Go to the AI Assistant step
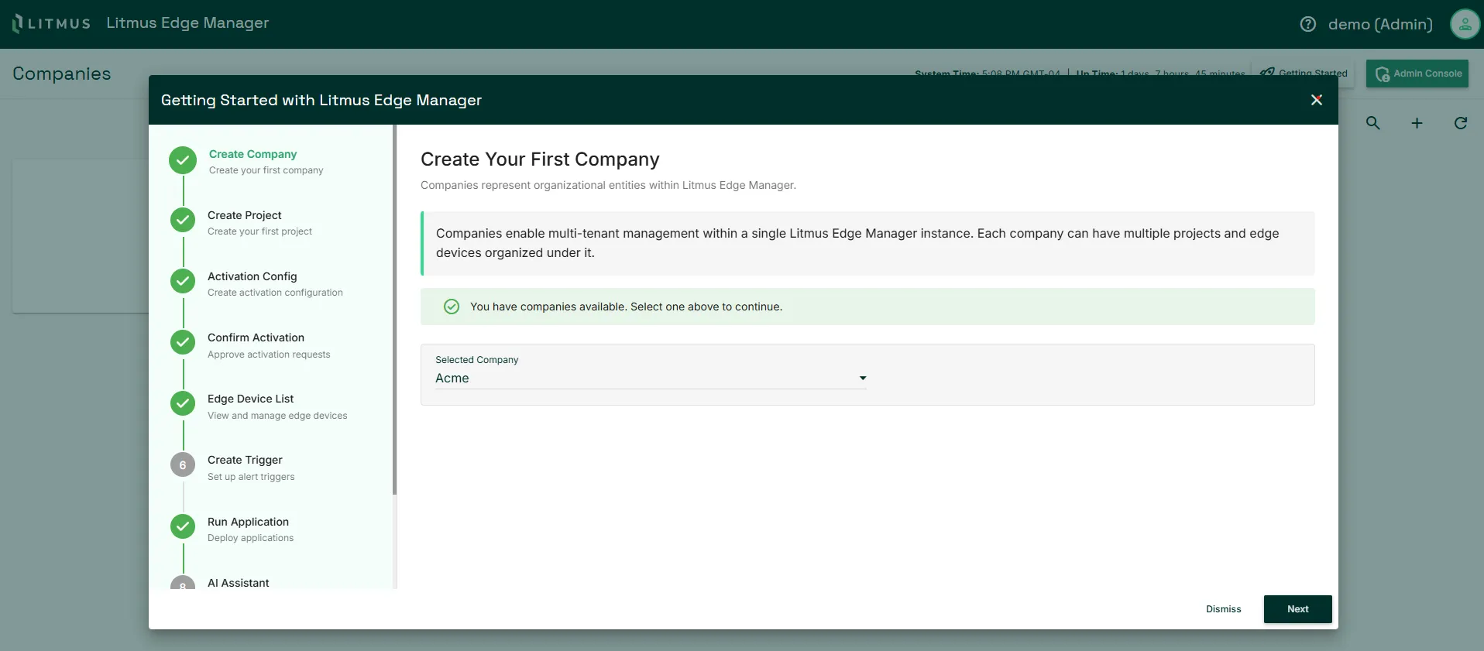This screenshot has height=651, width=1484. 239,583
